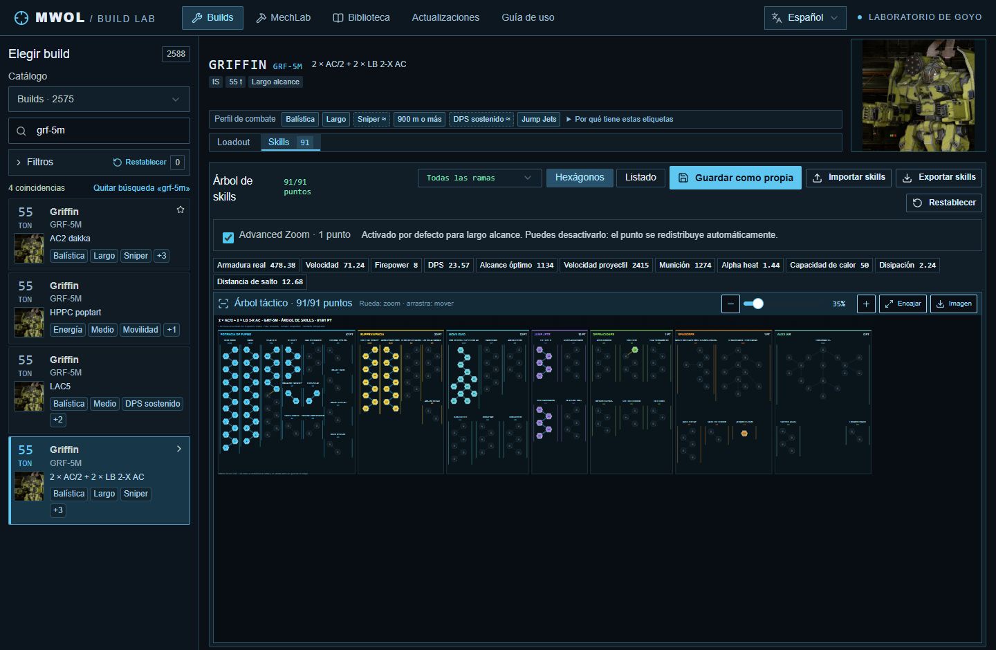Focus the build search field containing grf-5m
The image size is (996, 650).
tap(99, 131)
